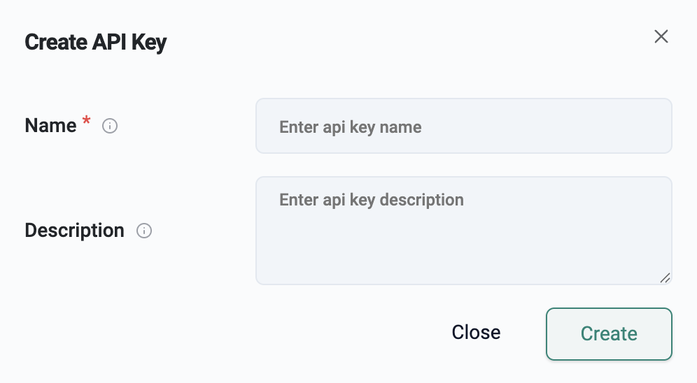This screenshot has width=697, height=383.
Task: Click the Name field label
Action: click(x=50, y=126)
